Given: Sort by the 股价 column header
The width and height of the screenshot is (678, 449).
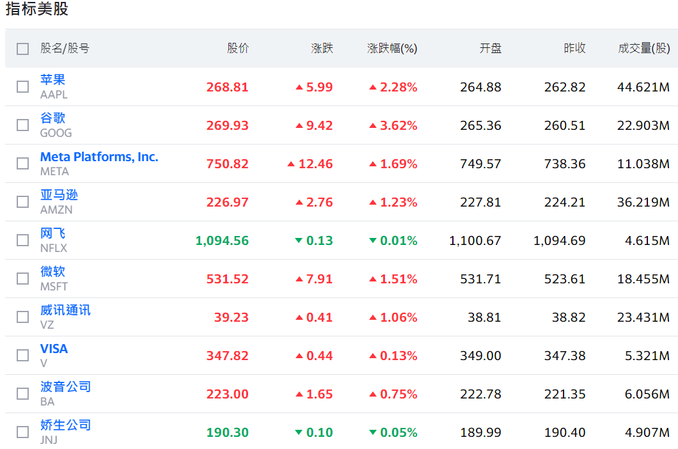Looking at the screenshot, I should tap(238, 49).
